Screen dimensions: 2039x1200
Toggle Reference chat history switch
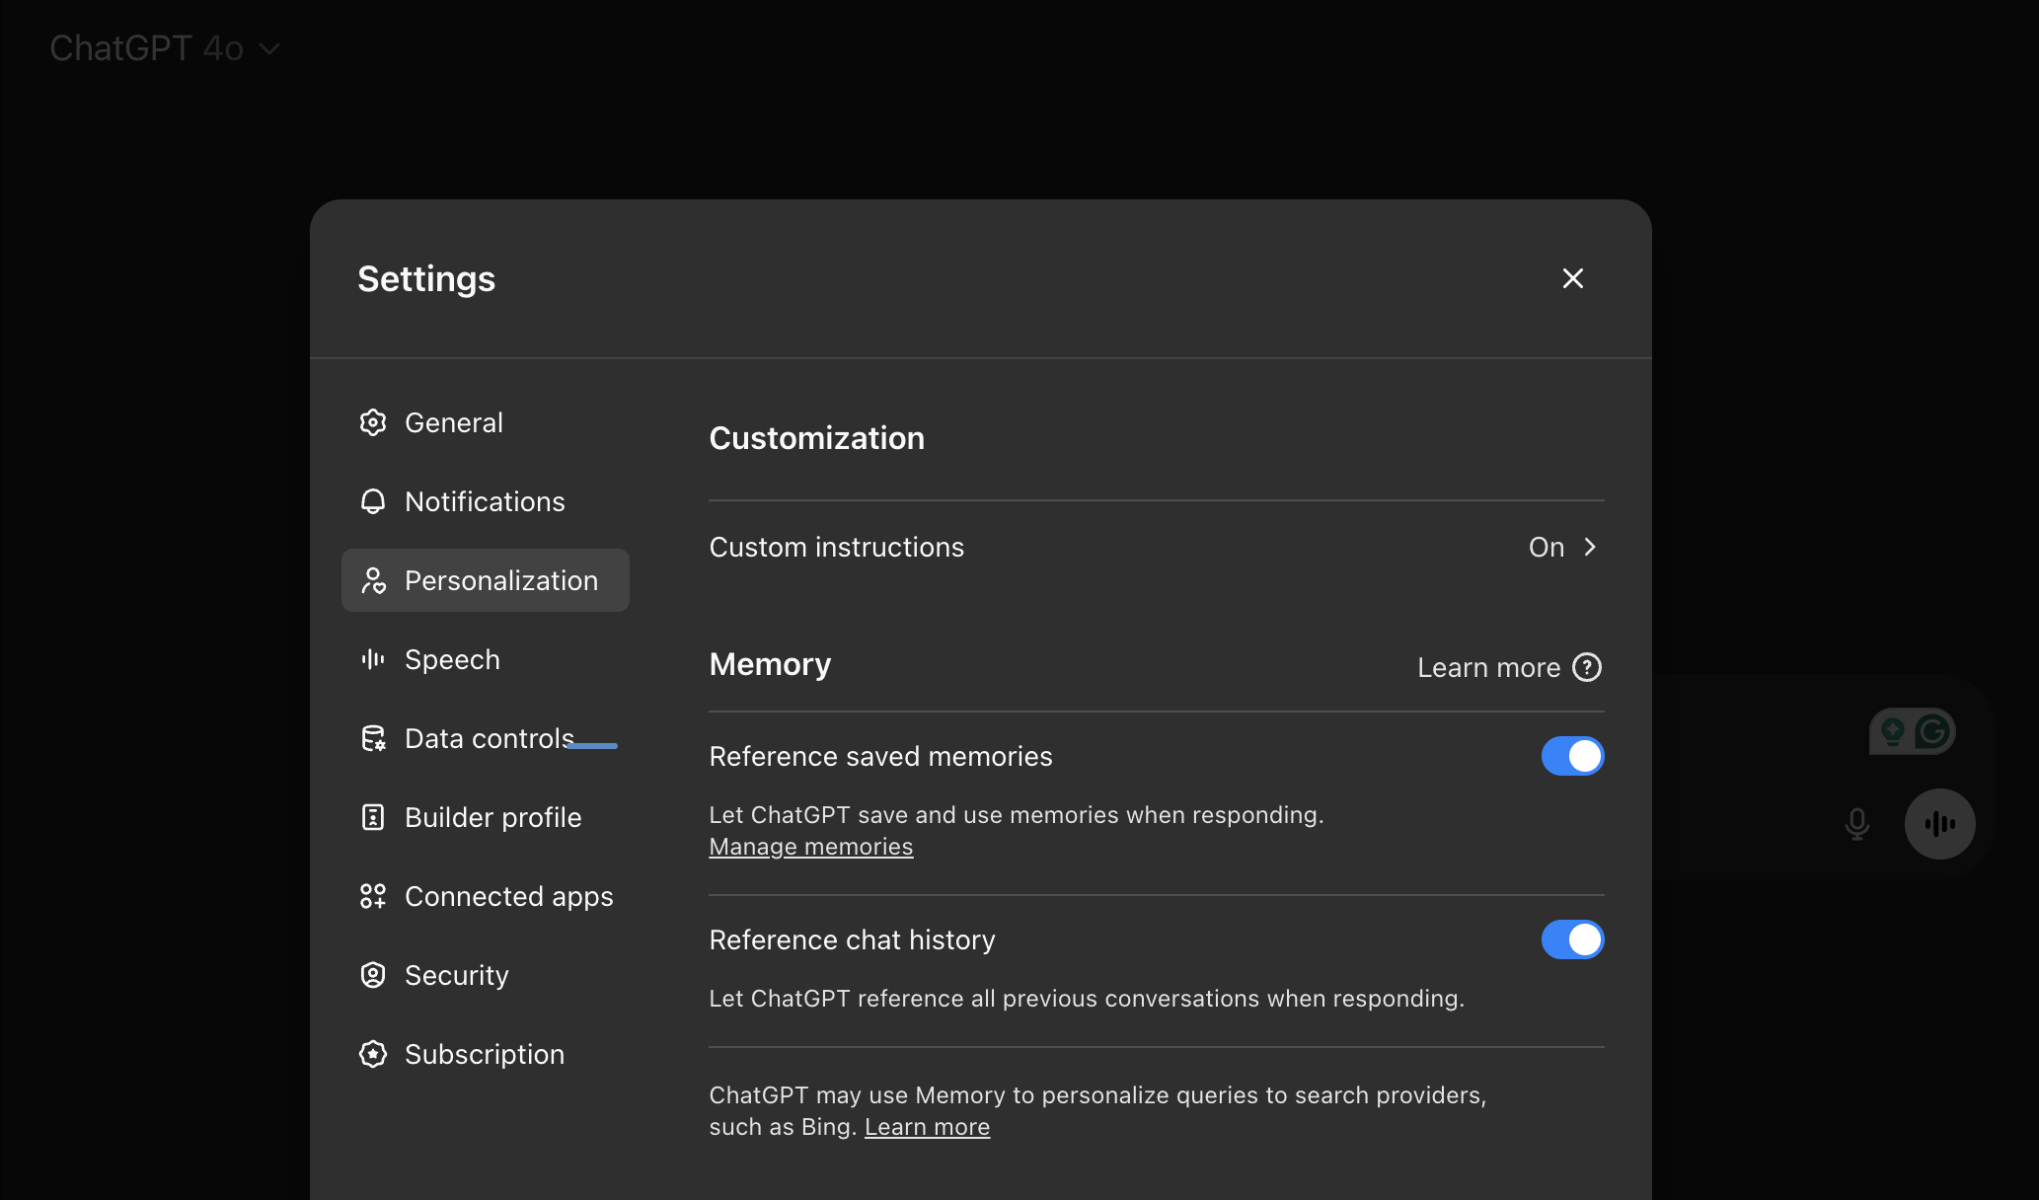pos(1573,939)
